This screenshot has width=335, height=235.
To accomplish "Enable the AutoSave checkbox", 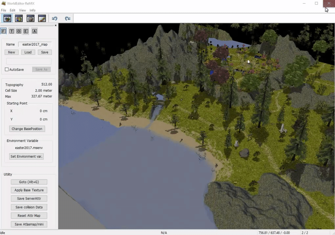I will (7, 69).
